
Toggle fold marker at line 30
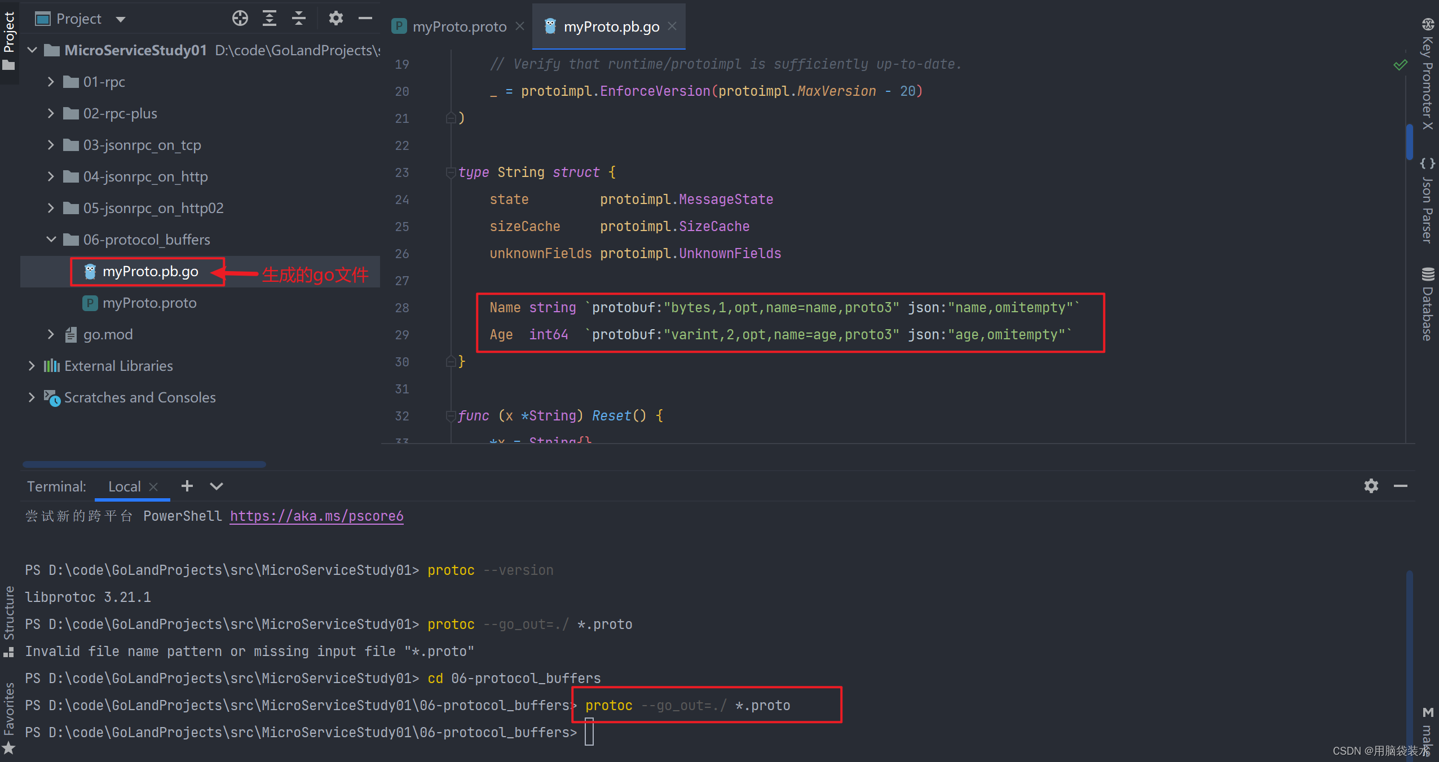point(451,362)
